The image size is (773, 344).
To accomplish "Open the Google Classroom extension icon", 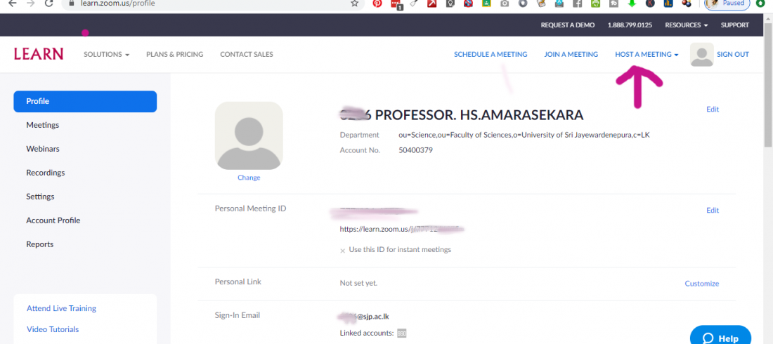I will pos(486,3).
